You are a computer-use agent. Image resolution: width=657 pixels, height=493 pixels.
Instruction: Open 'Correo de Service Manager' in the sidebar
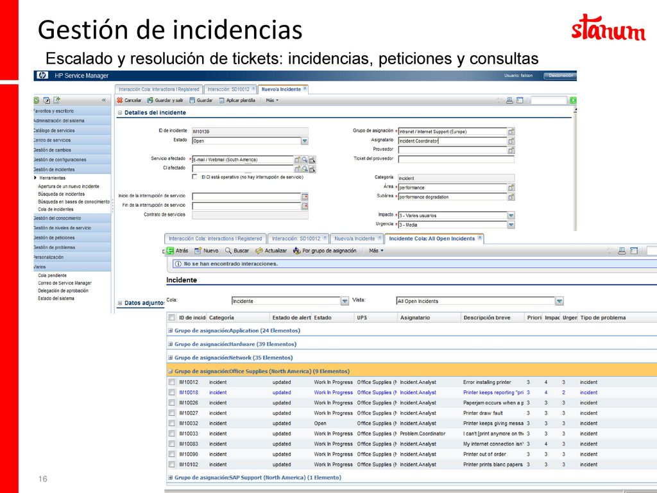click(x=65, y=283)
